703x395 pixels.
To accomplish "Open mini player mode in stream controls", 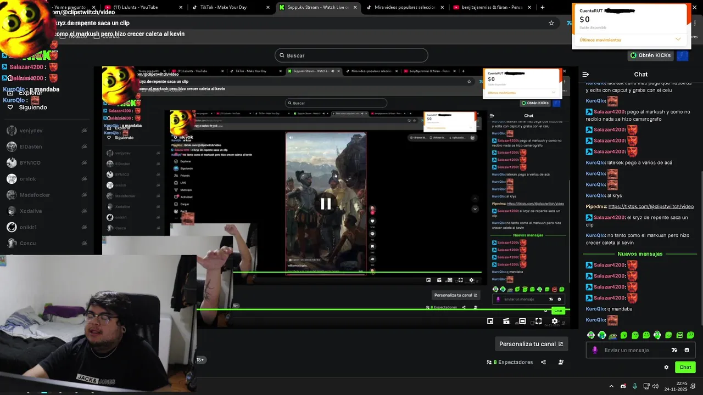I will pyautogui.click(x=490, y=321).
